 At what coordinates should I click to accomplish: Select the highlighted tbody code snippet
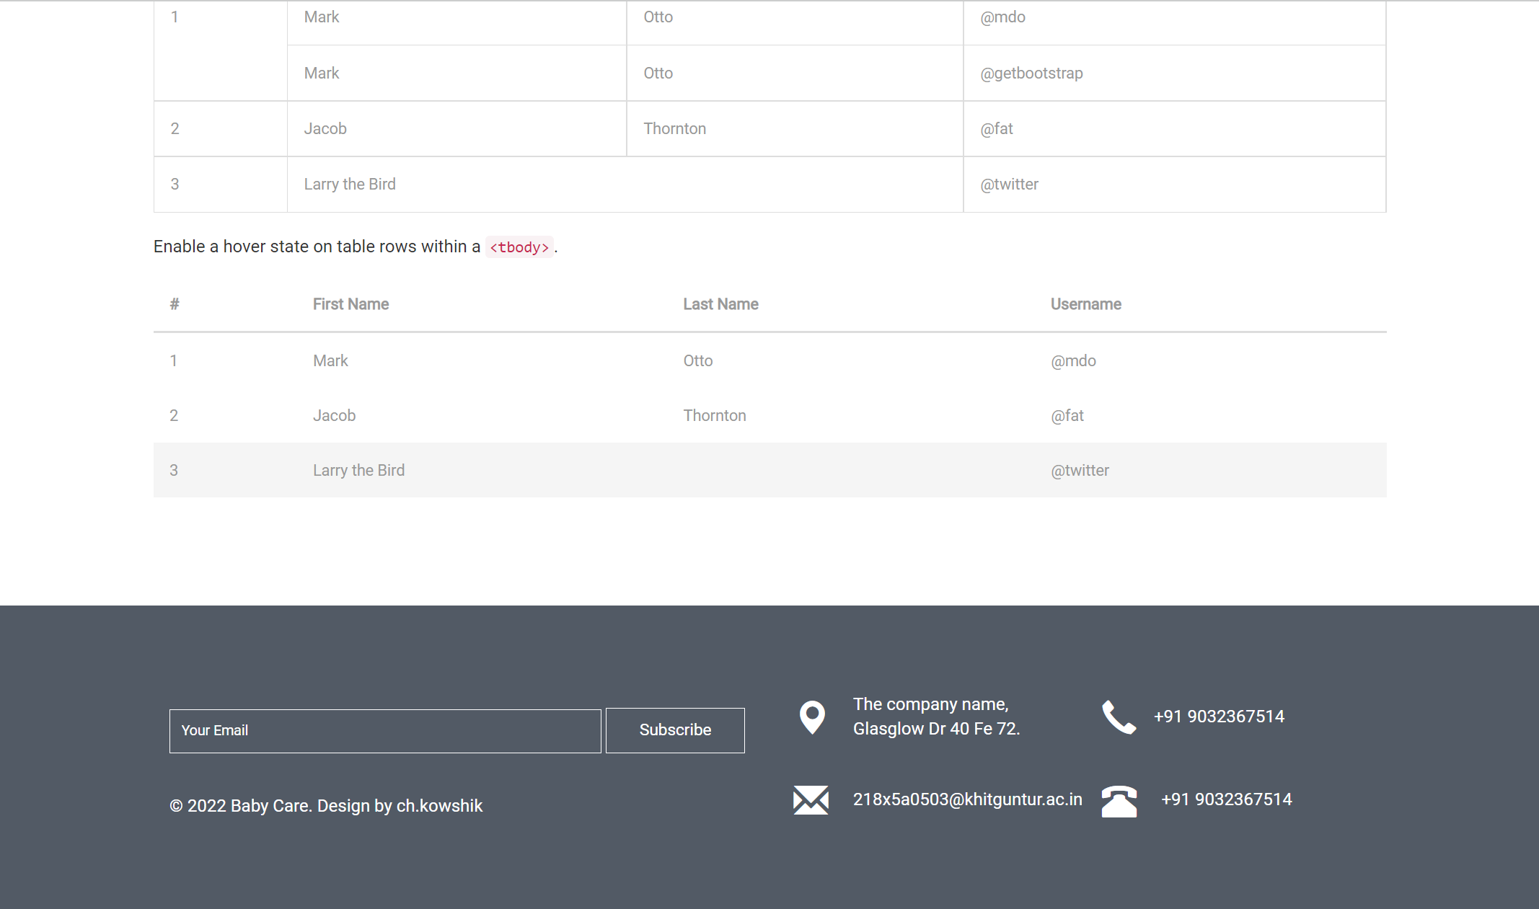click(x=519, y=247)
